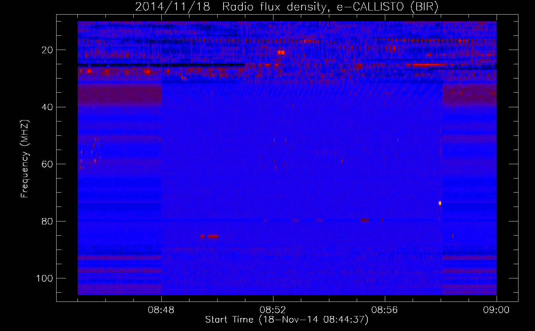Click the 100 MHz frequency label
This screenshot has width=535, height=331.
tap(45, 278)
